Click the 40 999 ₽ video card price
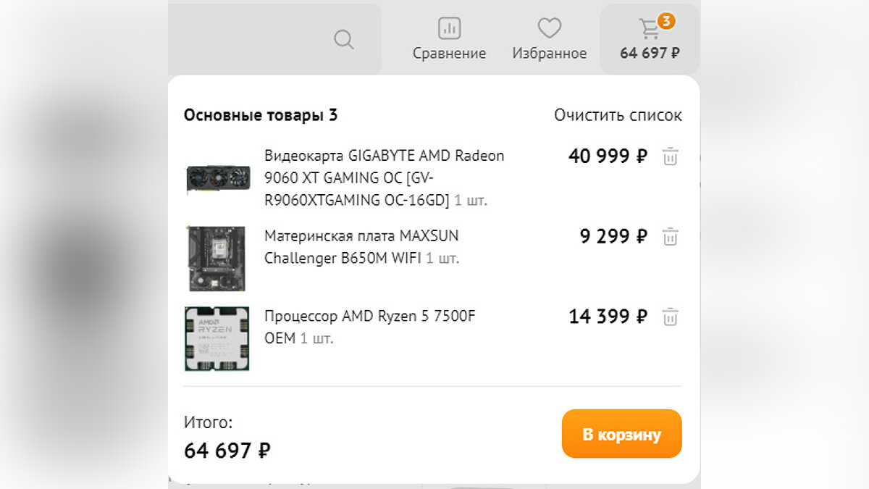 608,156
